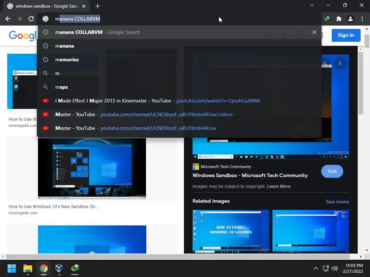370x277 pixels.
Task: Select the windows sandbox Google Search tab
Action: (47, 6)
